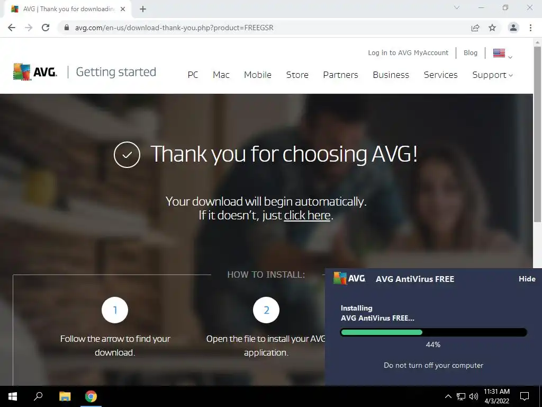Click 'Do not turn off your computer' text
542x407 pixels.
pyautogui.click(x=433, y=366)
